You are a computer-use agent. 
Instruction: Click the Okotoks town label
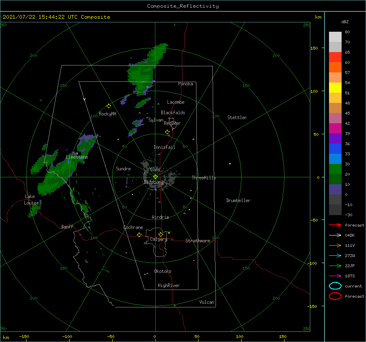[163, 271]
